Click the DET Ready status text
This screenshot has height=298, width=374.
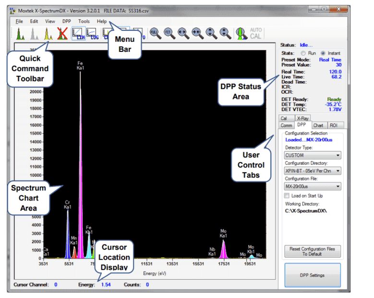pos(334,99)
